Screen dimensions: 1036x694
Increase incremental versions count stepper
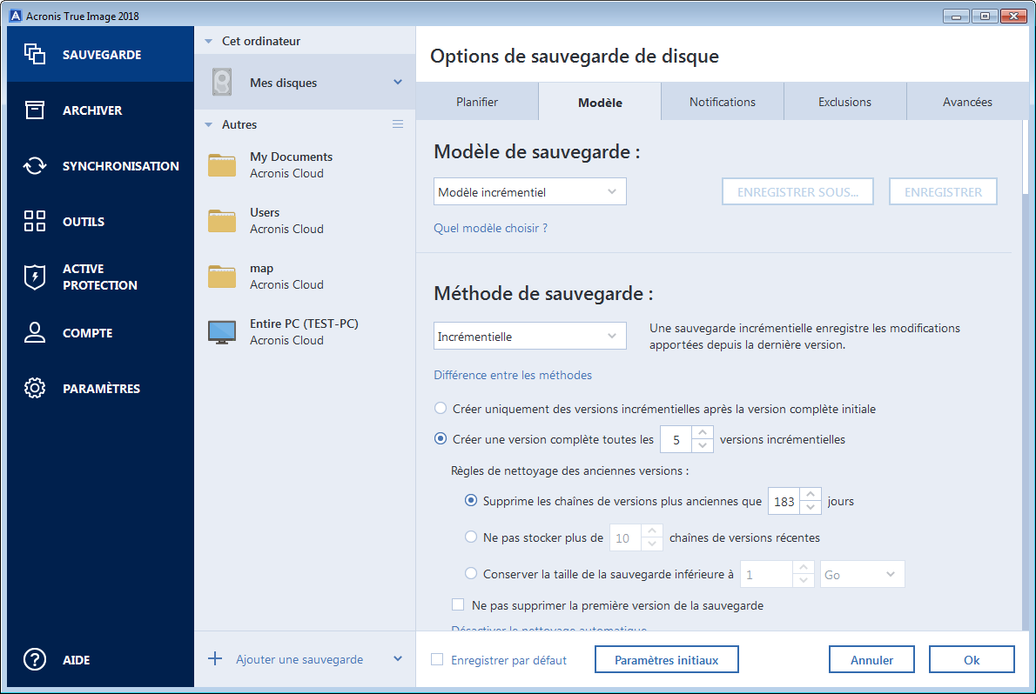pyautogui.click(x=703, y=432)
